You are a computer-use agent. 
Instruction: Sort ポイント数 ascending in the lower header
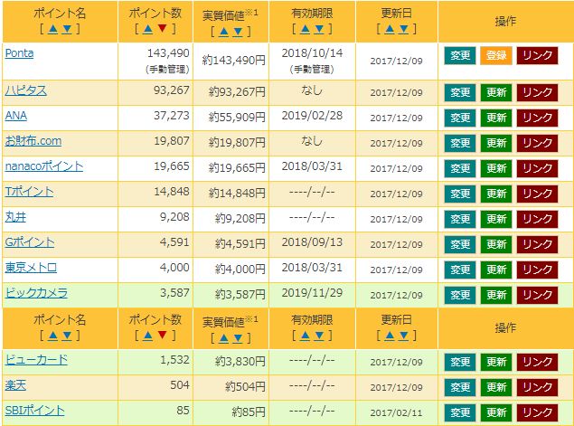tap(148, 336)
